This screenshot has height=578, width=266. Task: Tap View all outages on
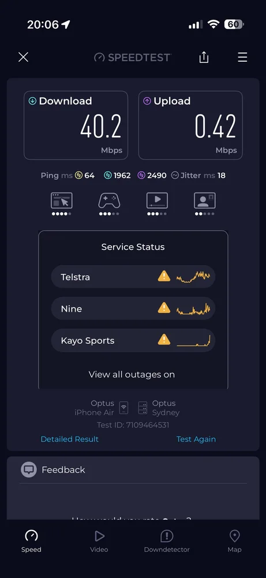click(x=132, y=375)
